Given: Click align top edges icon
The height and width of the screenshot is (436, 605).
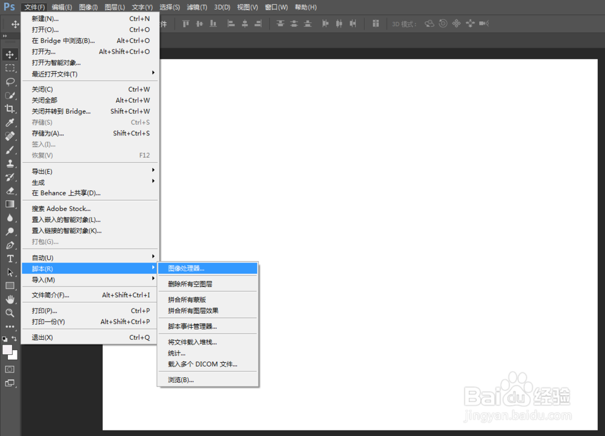Looking at the screenshot, I should pyautogui.click(x=186, y=24).
